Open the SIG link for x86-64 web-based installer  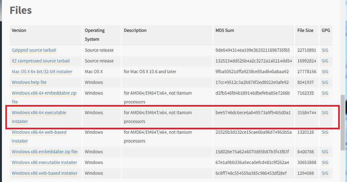point(325,132)
